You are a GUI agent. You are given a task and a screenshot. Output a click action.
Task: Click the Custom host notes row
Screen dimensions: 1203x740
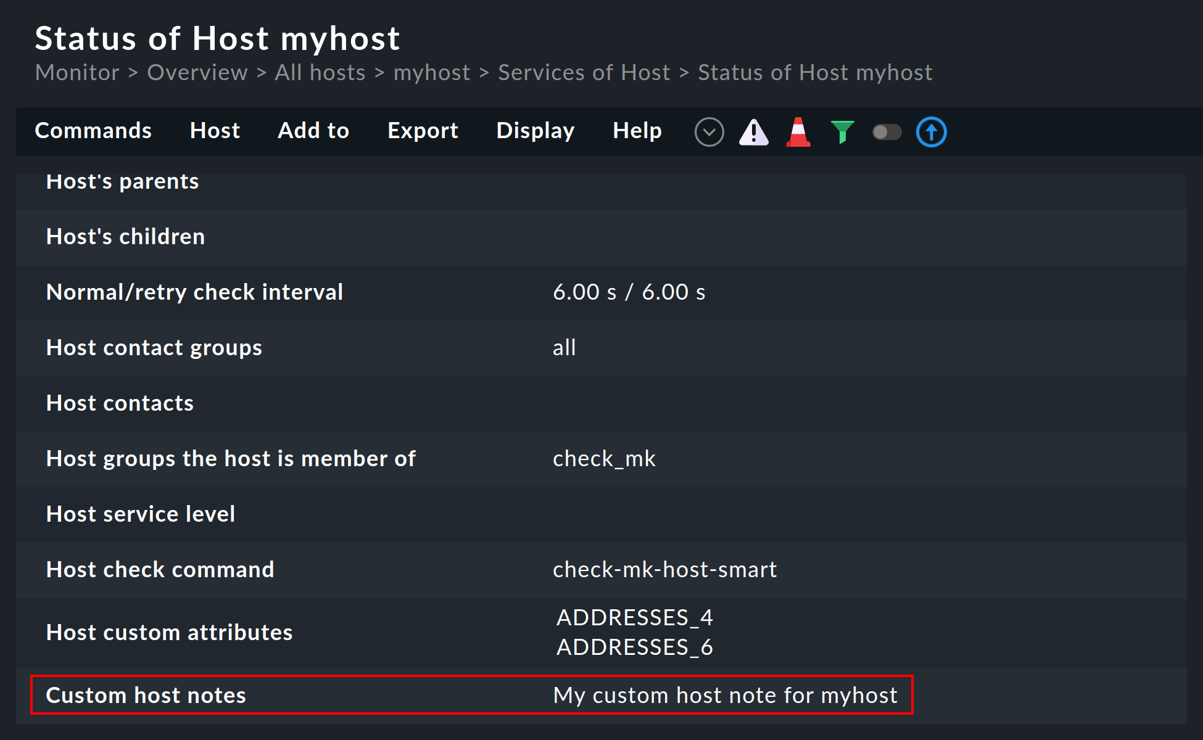point(146,695)
